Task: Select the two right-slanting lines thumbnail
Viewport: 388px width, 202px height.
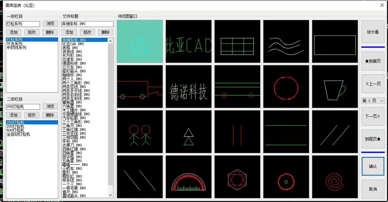Action: click(x=335, y=132)
